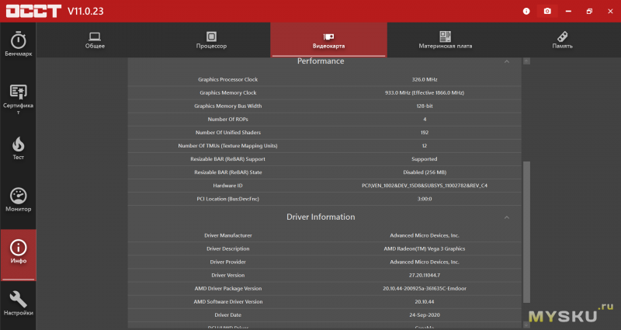
Task: Select the Graphics Memory Bus Width label
Action: [x=227, y=106]
